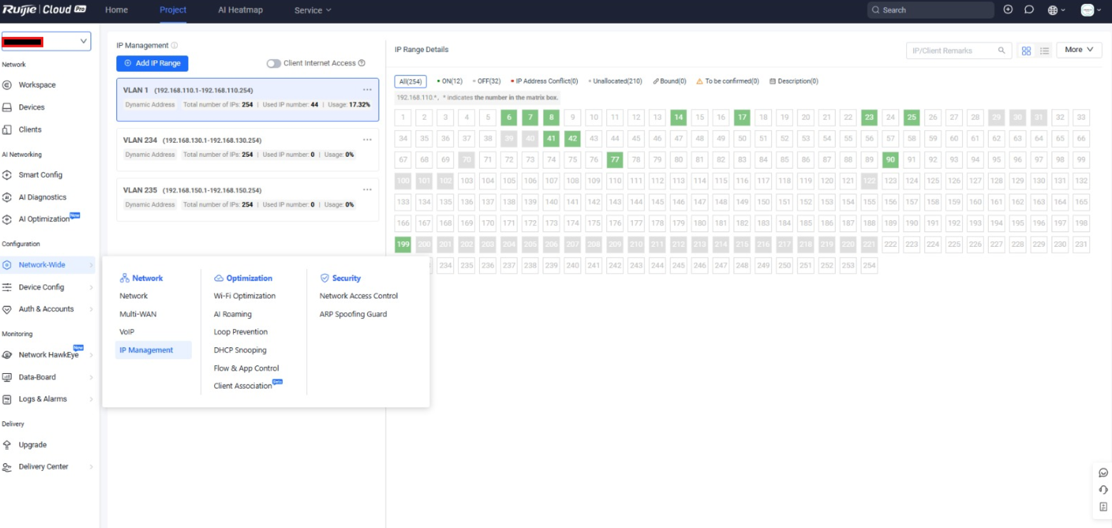The height and width of the screenshot is (528, 1112).
Task: Open the project selector dropdown
Action: pyautogui.click(x=46, y=41)
